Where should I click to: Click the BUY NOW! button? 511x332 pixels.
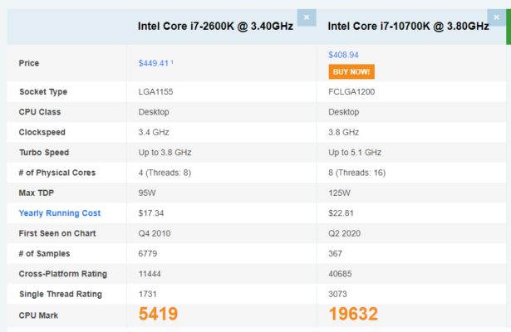pos(351,71)
